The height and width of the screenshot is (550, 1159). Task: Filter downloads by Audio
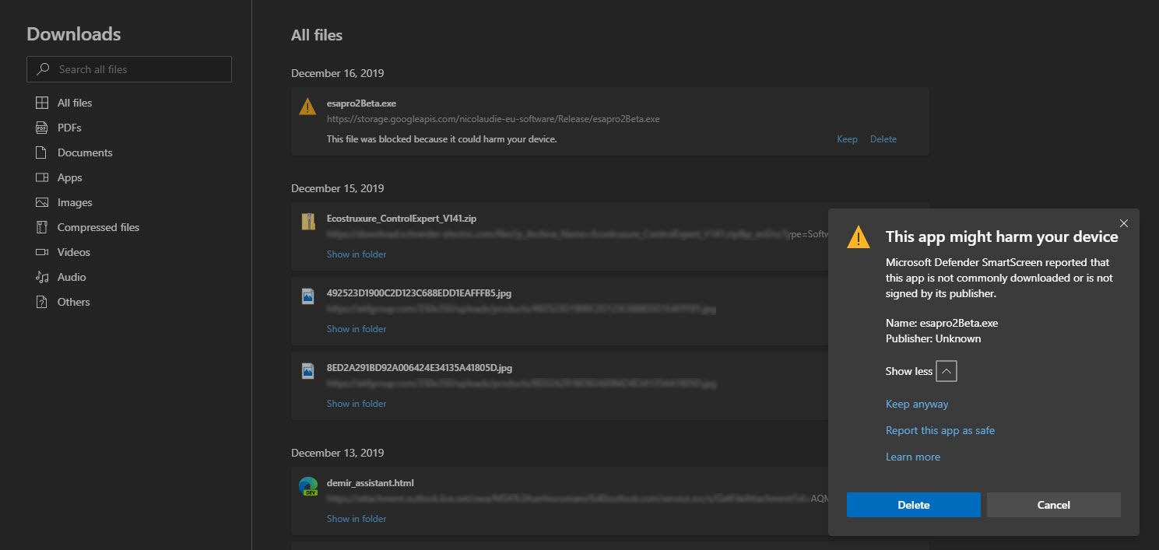click(x=72, y=277)
